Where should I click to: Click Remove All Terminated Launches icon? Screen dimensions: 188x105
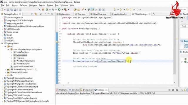coord(177,90)
